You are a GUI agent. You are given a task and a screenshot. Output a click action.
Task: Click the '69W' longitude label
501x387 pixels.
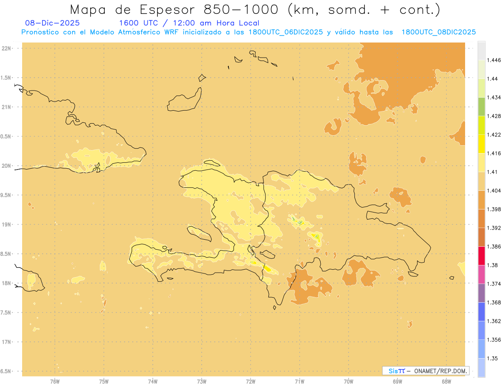[x=397, y=382]
